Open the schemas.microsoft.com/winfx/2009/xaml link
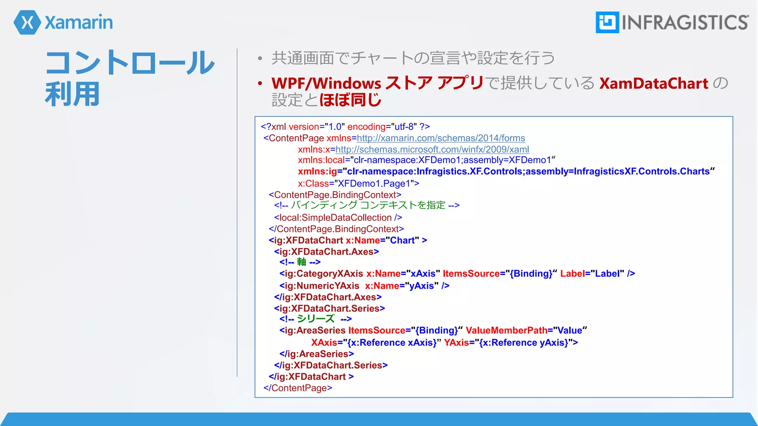Screen dimensions: 758x426 click(432, 149)
